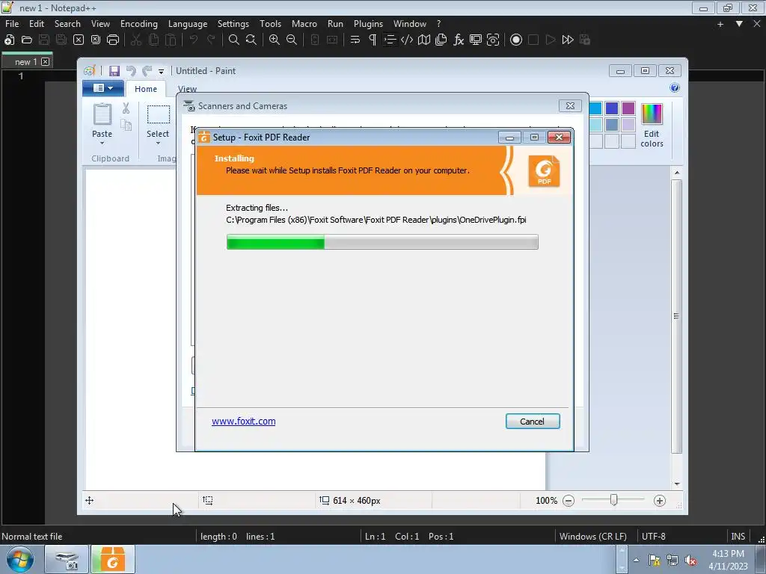Click the Scanners and Cameras taskbar icon

tap(67, 559)
